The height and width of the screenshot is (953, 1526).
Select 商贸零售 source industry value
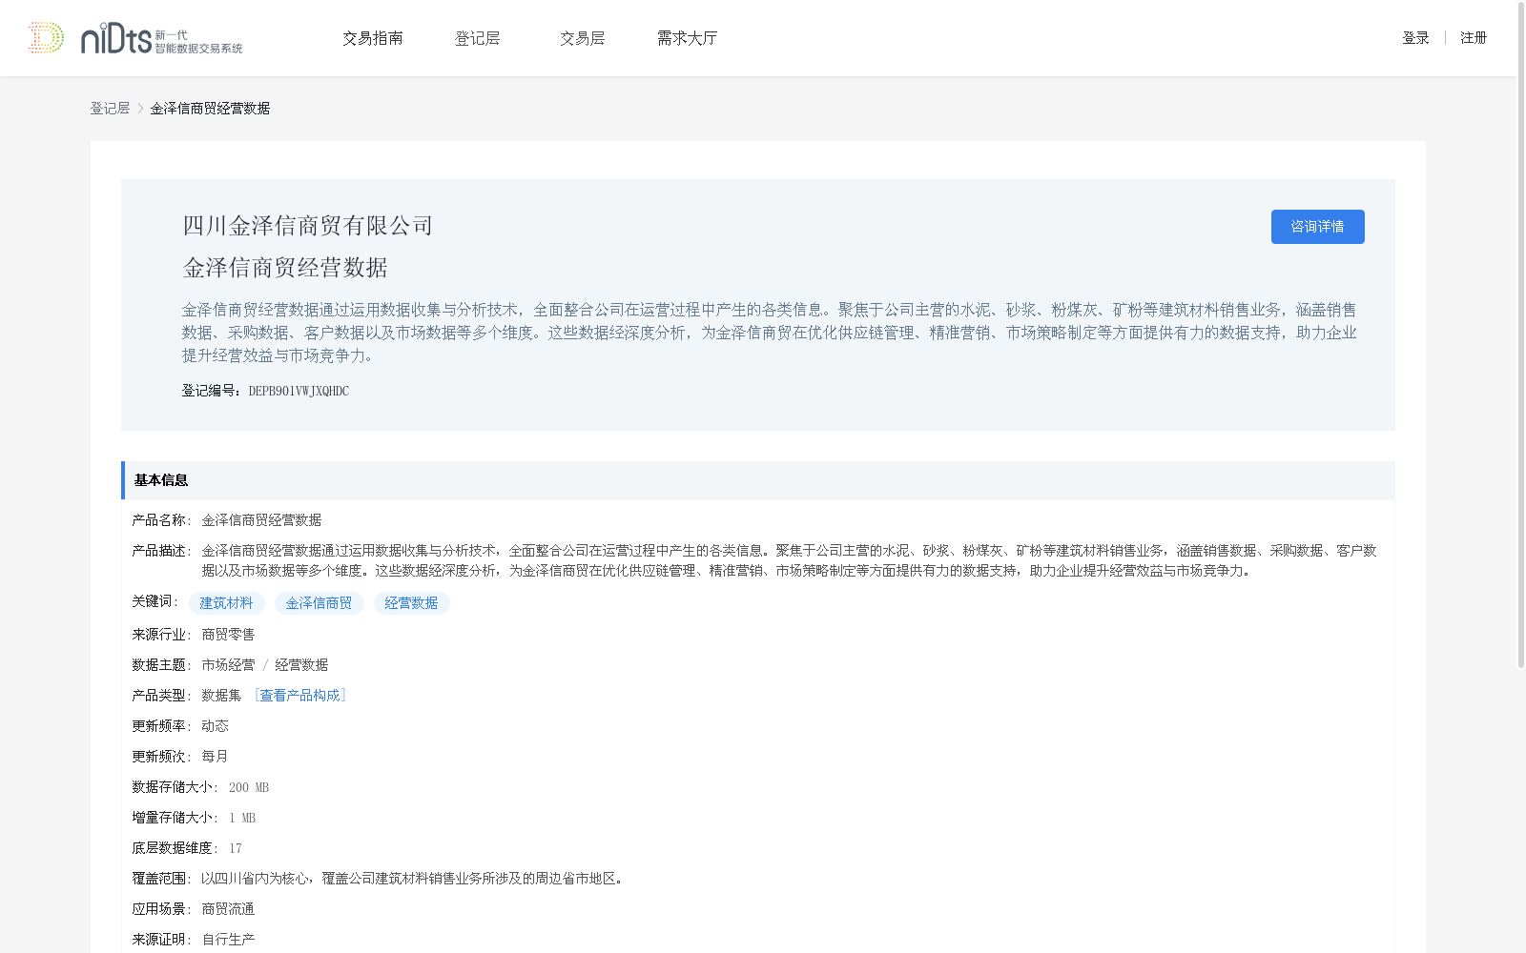click(228, 635)
